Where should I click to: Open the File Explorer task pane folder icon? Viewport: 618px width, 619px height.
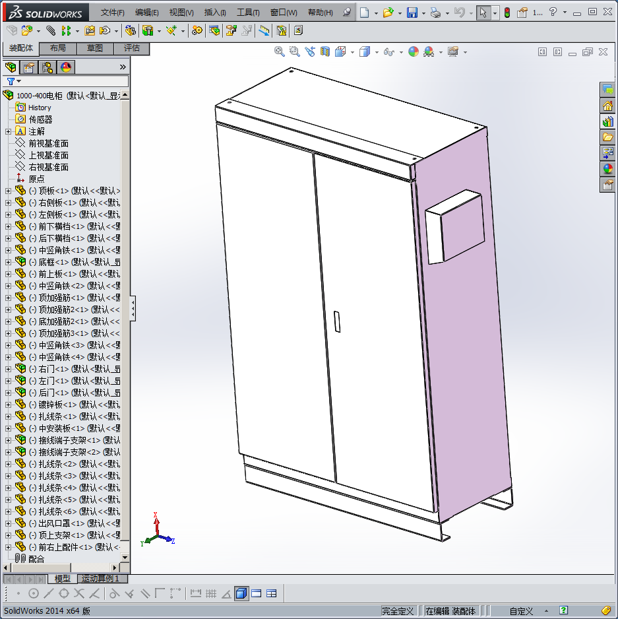coord(607,137)
